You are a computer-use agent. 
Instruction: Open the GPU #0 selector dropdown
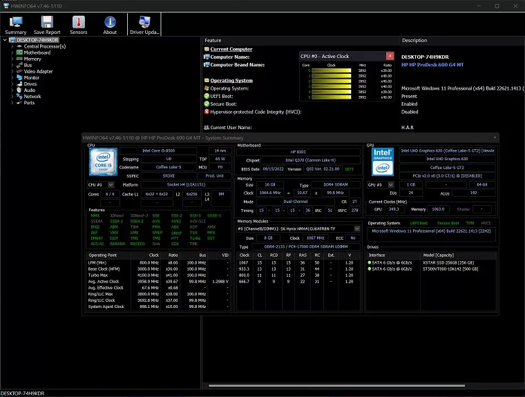pyautogui.click(x=390, y=184)
